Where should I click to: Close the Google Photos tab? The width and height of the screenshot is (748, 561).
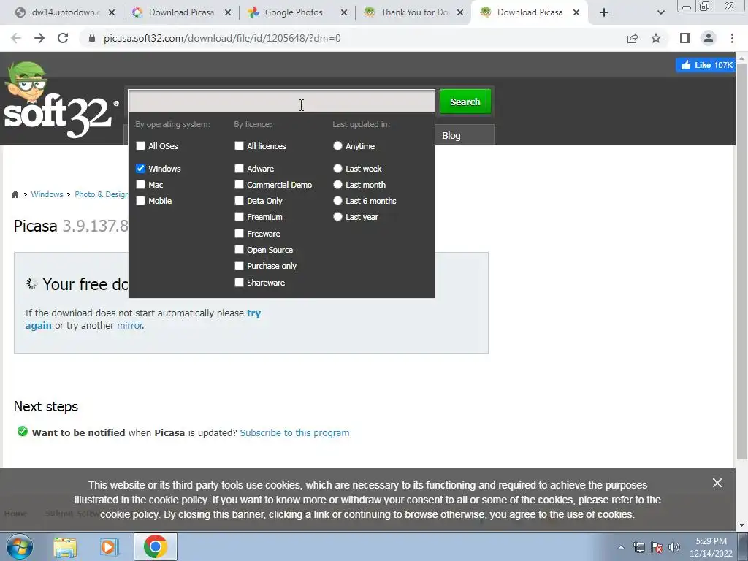pyautogui.click(x=344, y=12)
